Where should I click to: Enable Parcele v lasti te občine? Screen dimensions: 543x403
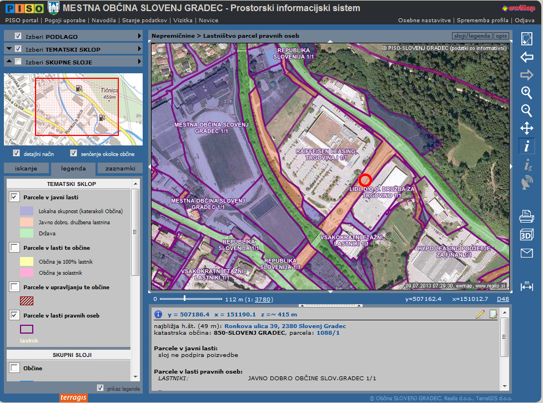point(14,248)
